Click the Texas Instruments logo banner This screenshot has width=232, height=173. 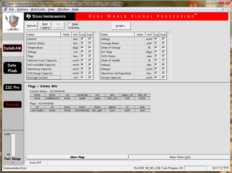pyautogui.click(x=46, y=16)
